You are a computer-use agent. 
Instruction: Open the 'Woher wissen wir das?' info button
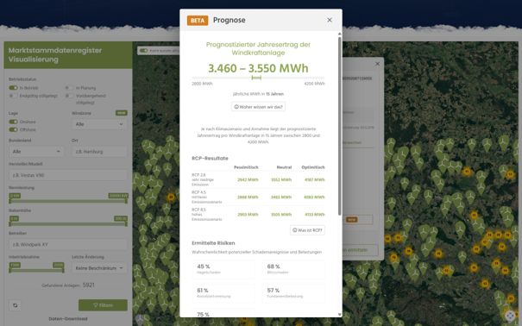point(258,107)
